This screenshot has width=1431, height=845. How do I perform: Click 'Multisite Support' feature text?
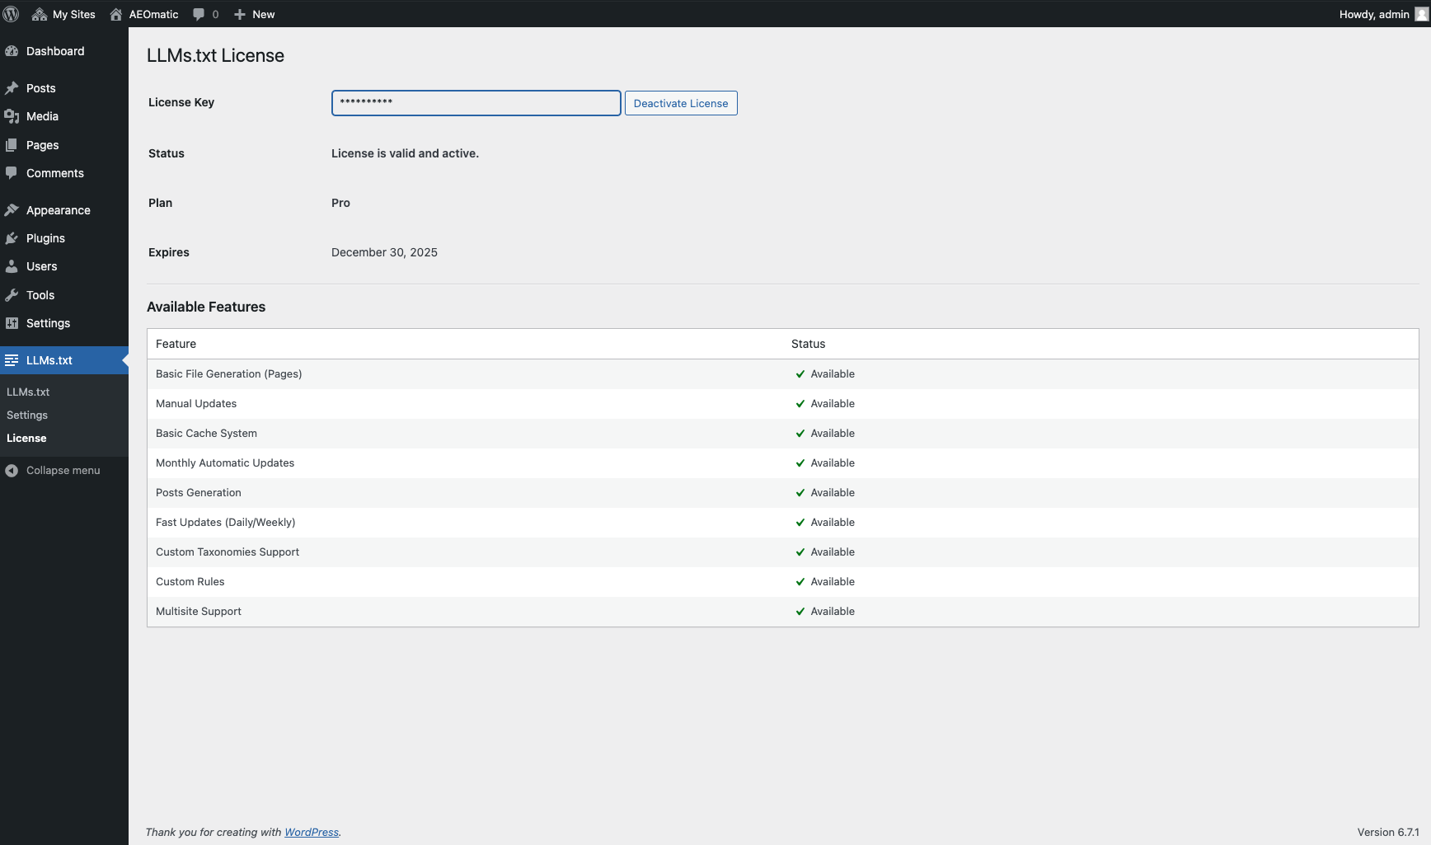pos(199,612)
